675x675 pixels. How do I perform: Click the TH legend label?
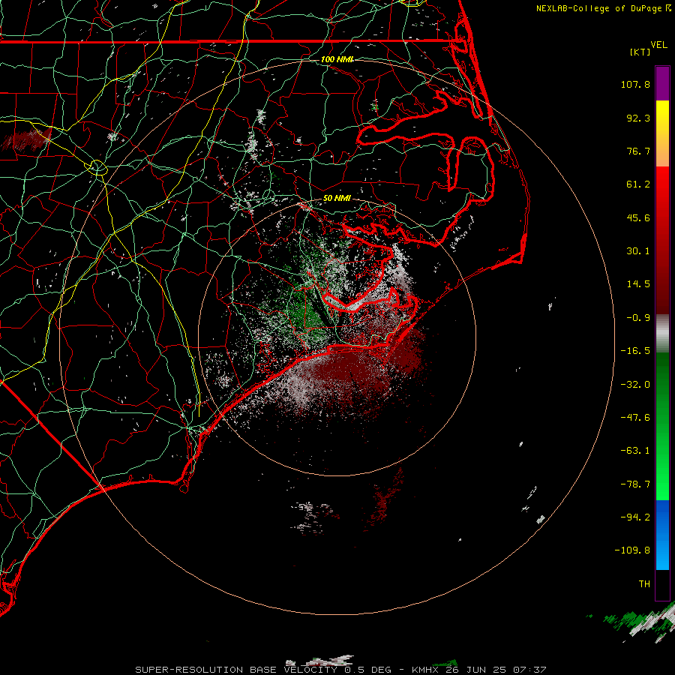coord(644,584)
